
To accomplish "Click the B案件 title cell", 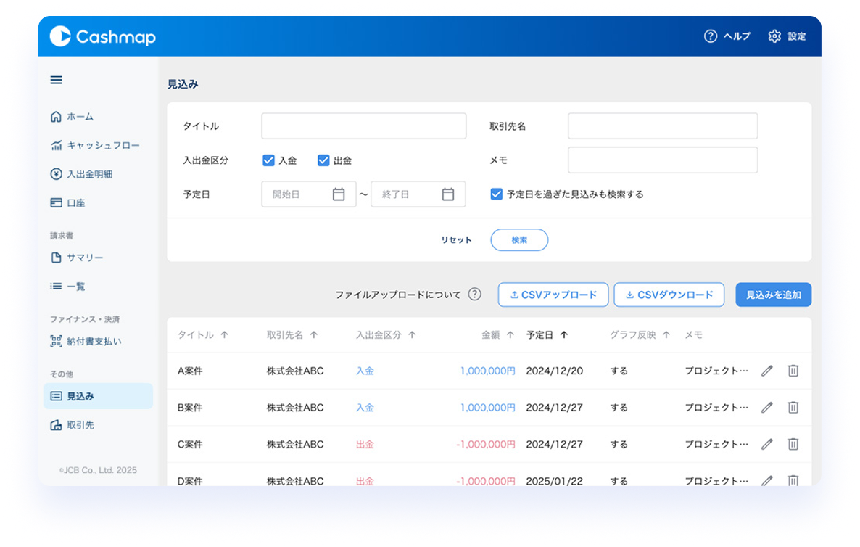I will click(x=190, y=408).
